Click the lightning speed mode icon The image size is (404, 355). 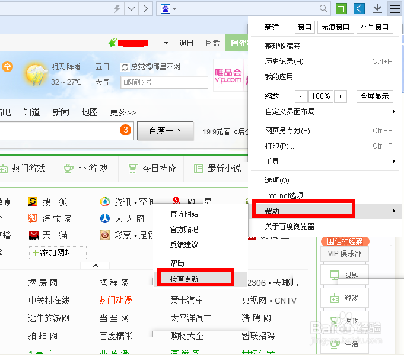117,9
